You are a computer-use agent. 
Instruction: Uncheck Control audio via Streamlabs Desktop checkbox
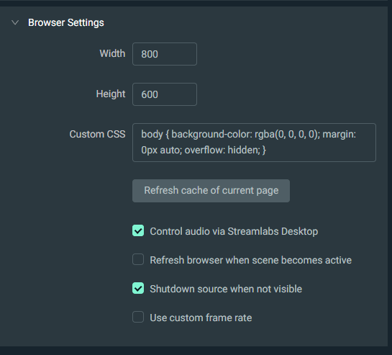(138, 231)
